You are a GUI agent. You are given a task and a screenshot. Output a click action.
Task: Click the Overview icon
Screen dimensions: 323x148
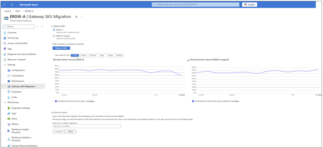[5, 33]
